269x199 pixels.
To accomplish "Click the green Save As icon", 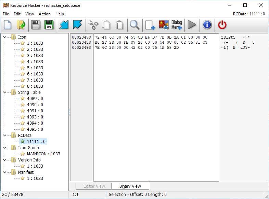I will pyautogui.click(x=49, y=25).
